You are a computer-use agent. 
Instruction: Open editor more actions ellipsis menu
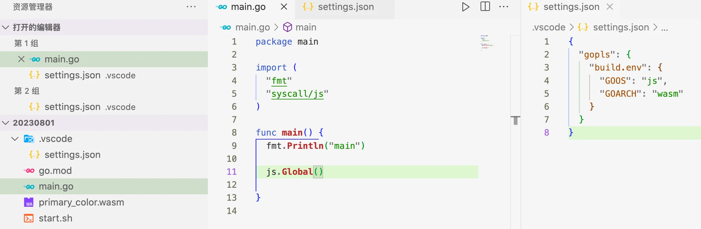[x=504, y=7]
